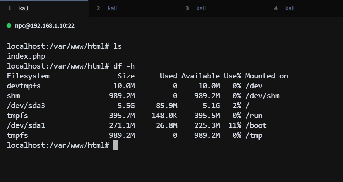Viewport: 343px width, 182px height.
Task: Click the /dev/sda1 filesystem entry
Action: pos(26,125)
